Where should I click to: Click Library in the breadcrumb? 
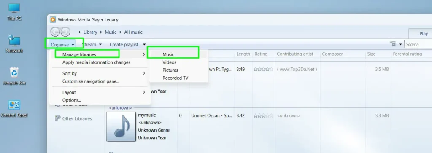pyautogui.click(x=90, y=32)
